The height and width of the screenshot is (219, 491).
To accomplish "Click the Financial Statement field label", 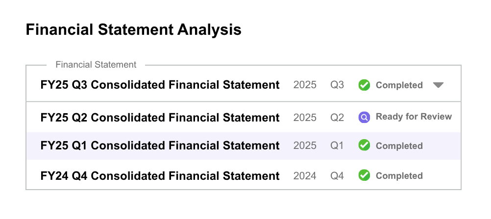I will [96, 65].
